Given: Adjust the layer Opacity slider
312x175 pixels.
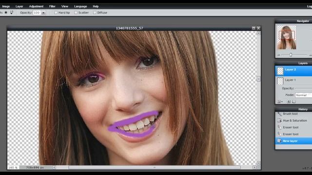Looking at the screenshot, I should tap(304, 88).
